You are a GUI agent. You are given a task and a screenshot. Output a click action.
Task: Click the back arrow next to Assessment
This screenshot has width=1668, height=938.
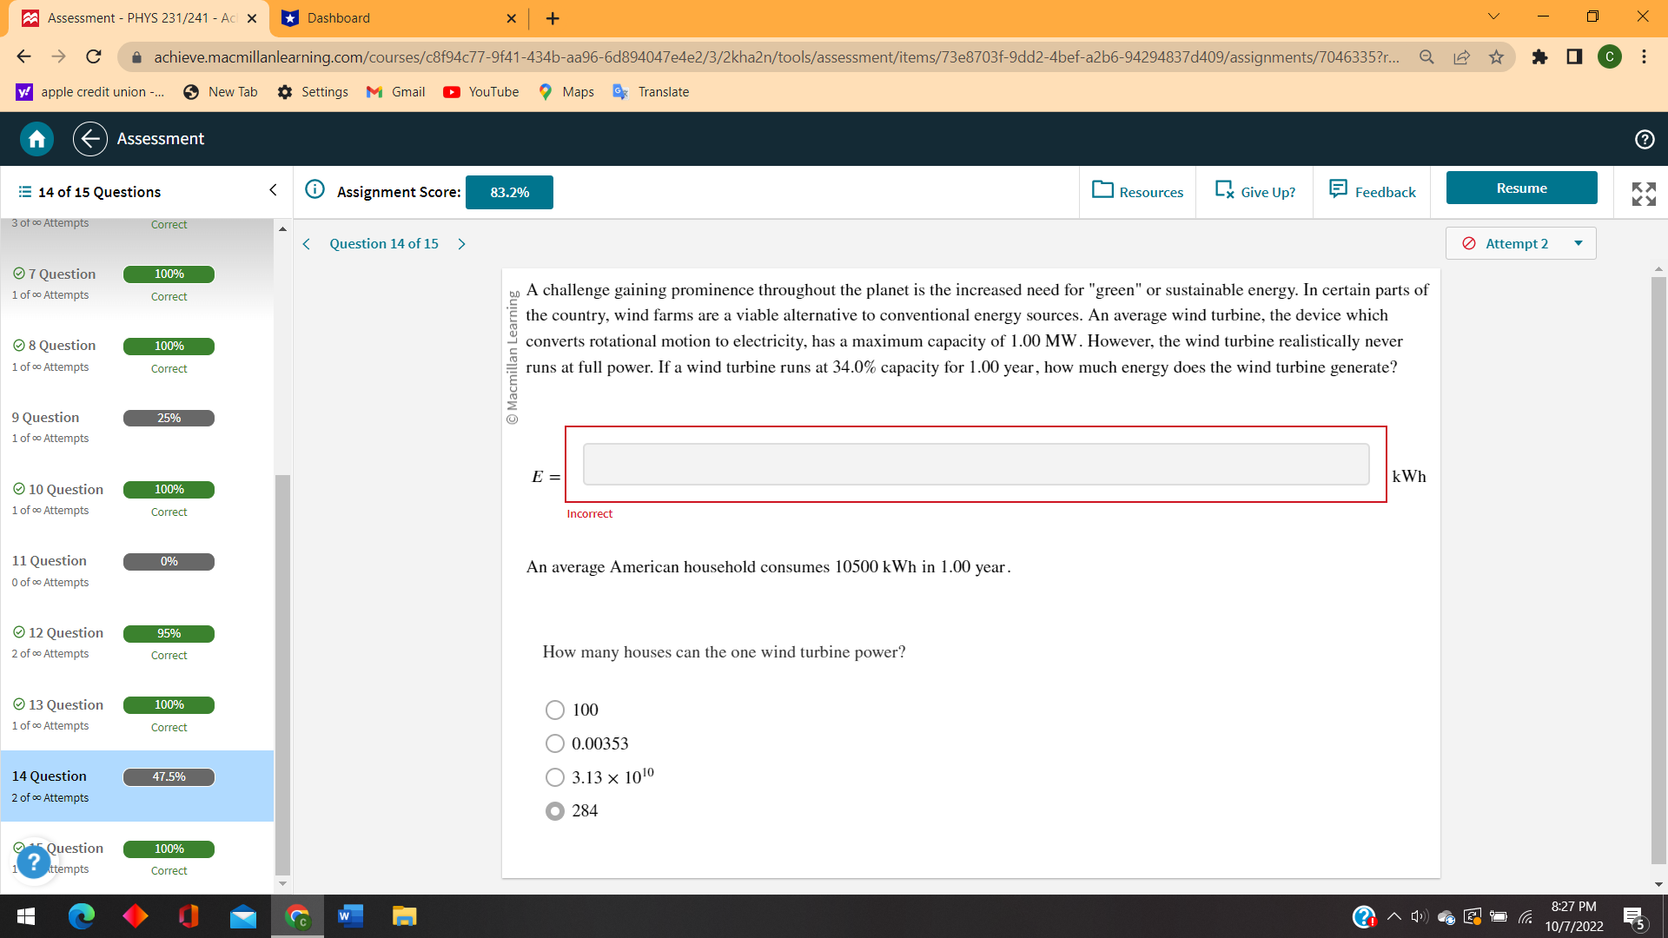point(89,139)
